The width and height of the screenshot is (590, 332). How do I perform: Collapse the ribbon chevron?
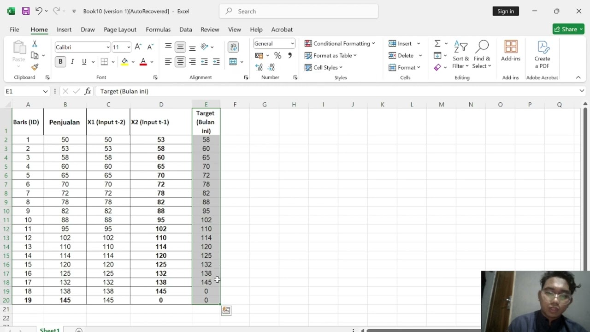578,77
